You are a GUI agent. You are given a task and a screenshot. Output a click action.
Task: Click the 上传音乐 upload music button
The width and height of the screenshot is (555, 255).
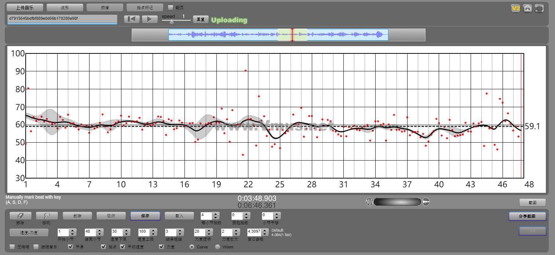25,8
